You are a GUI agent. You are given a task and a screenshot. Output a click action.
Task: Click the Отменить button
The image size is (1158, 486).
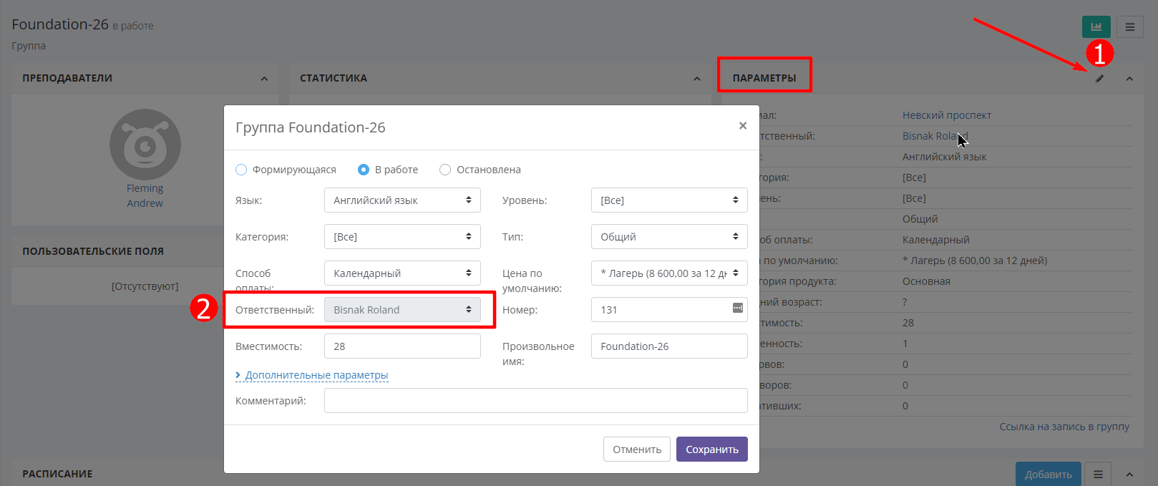[x=637, y=449]
